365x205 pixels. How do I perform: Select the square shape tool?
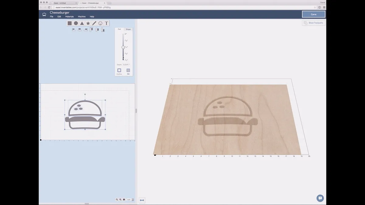[x=70, y=23]
